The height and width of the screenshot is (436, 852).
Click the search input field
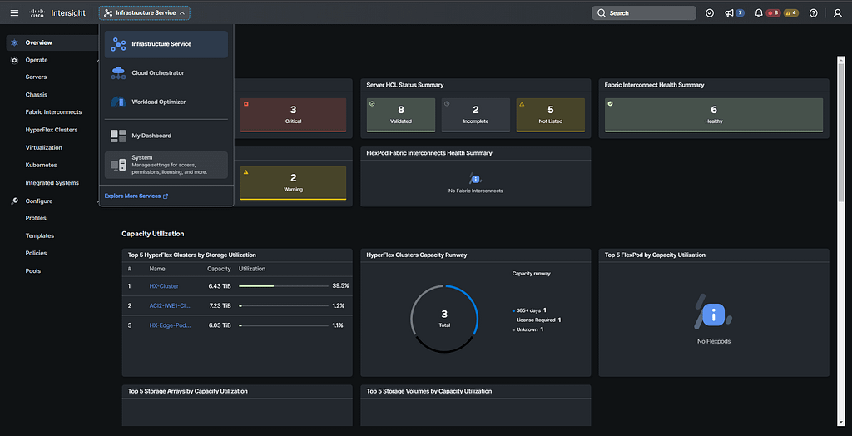point(643,13)
